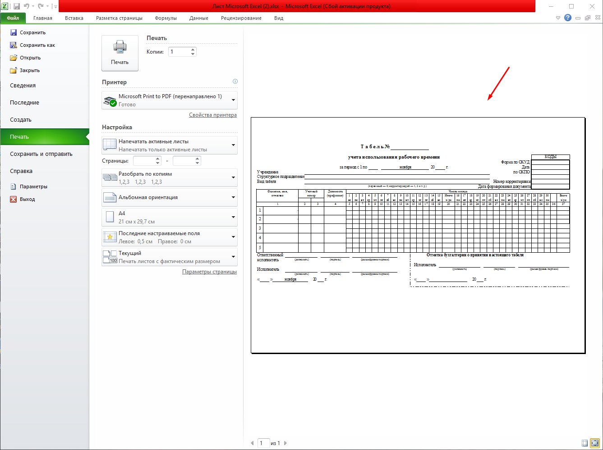
Task: Click the Параметры страницы link
Action: [209, 272]
